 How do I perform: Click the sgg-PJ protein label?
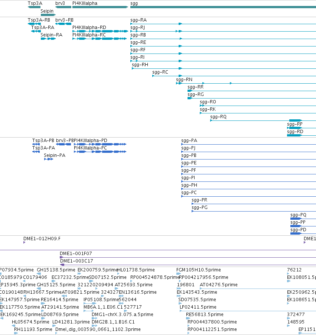coord(188,148)
